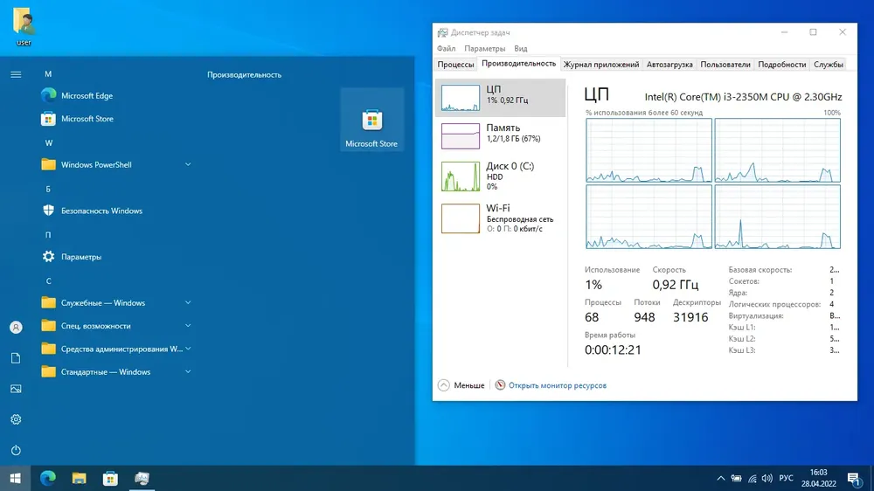Viewport: 874px width, 491px height.
Task: Click the volume speaker tray icon
Action: pos(767,478)
